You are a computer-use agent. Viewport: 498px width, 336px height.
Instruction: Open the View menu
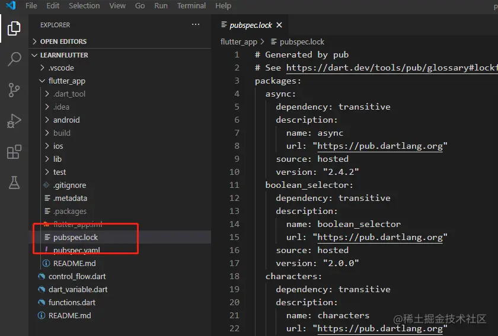117,6
